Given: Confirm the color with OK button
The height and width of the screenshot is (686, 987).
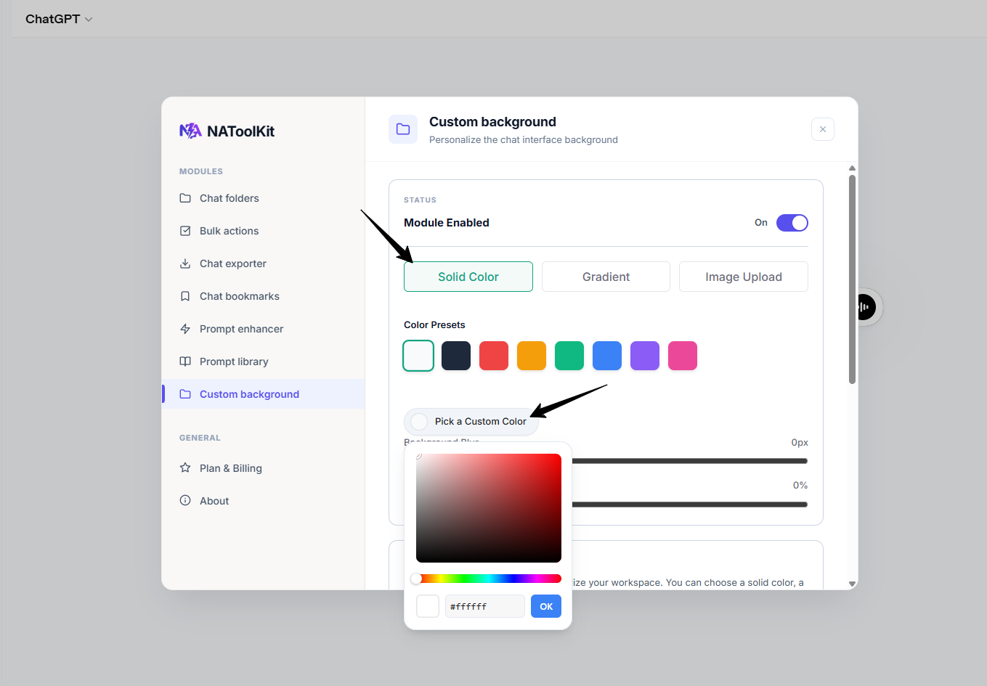Looking at the screenshot, I should pos(546,606).
